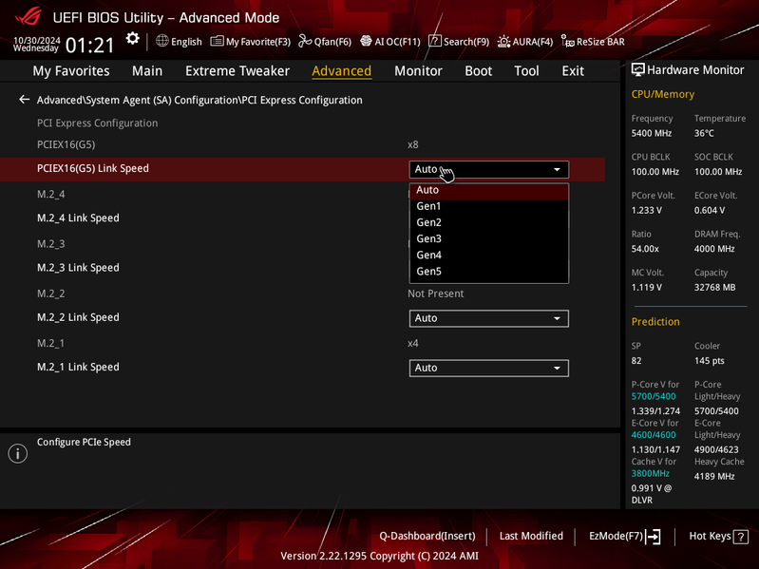Expand the M.2_2 Link Speed dropdown
Screen dimensions: 759x569
pos(489,318)
